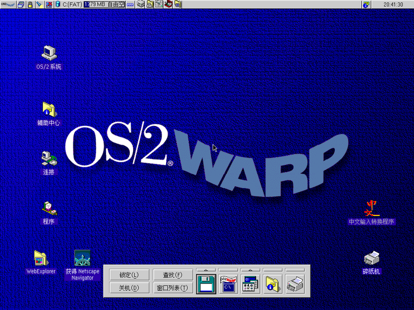Open the 辅助中心 folder icon
The height and width of the screenshot is (310, 414).
[x=49, y=110]
